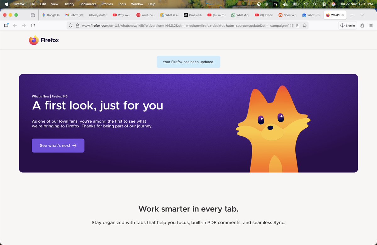Image resolution: width=377 pixels, height=245 pixels.
Task: Click the 'A first look, just for you' heading
Action: pyautogui.click(x=97, y=105)
